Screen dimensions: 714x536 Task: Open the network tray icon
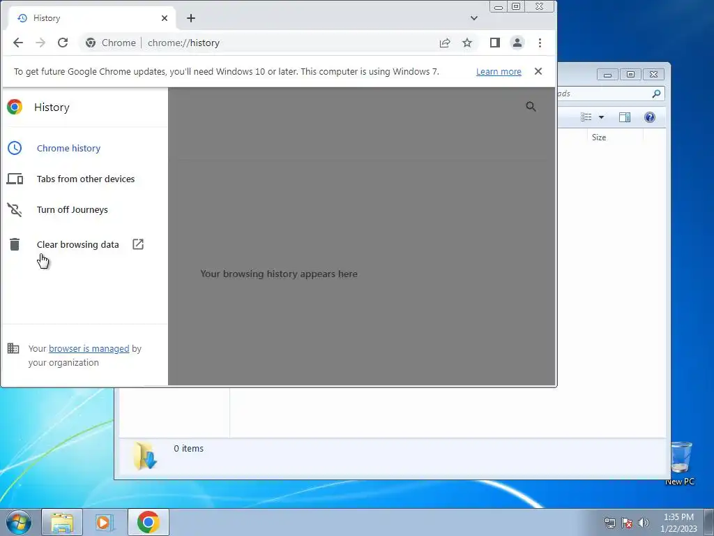point(609,523)
